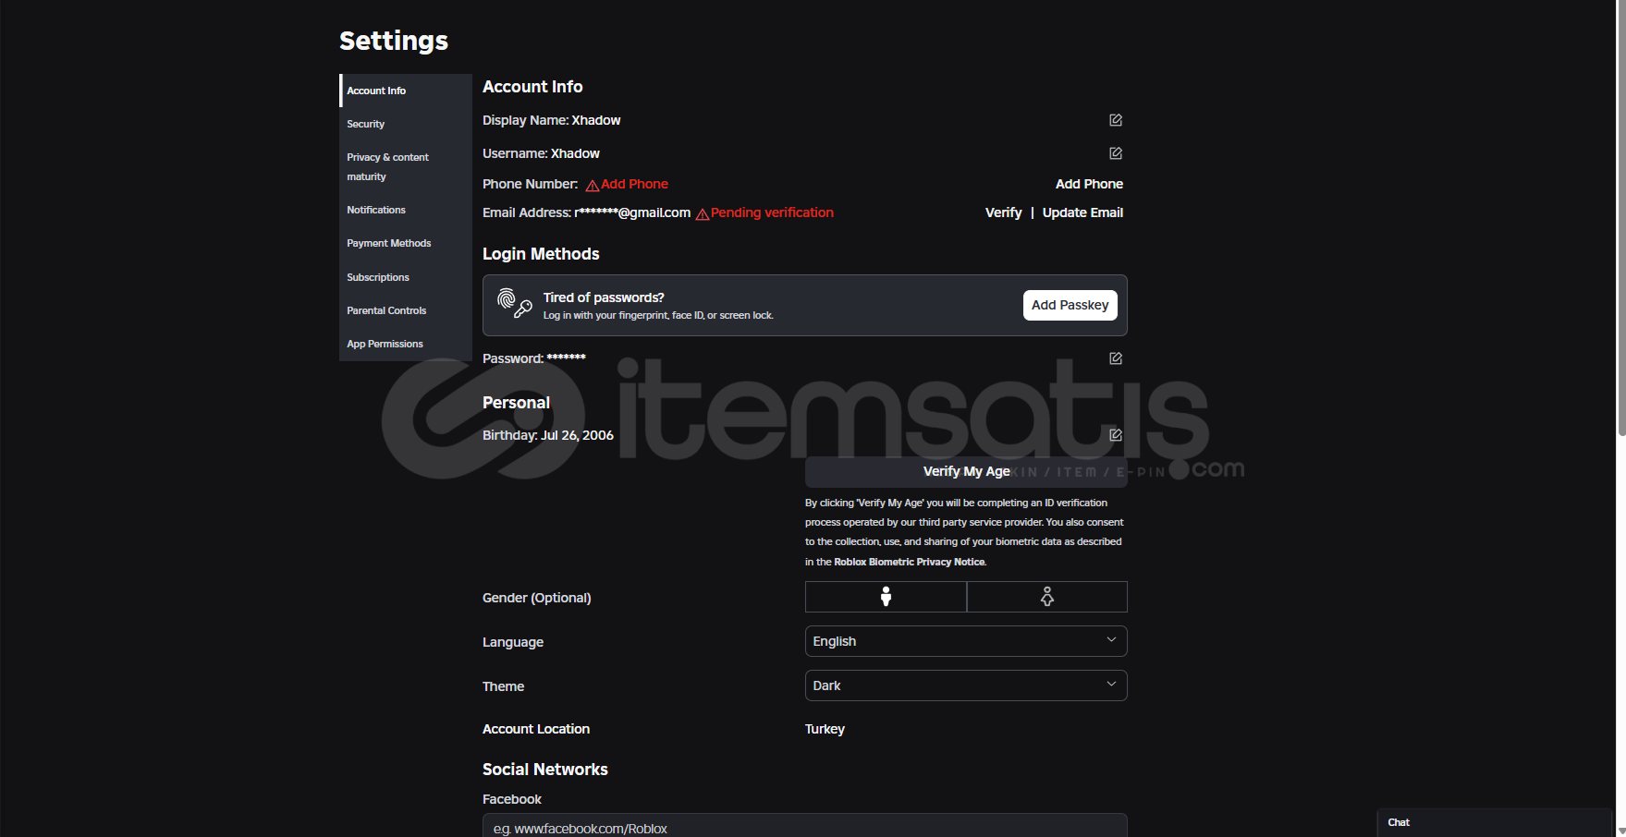1626x837 pixels.
Task: Open Security settings tab
Action: [406, 124]
